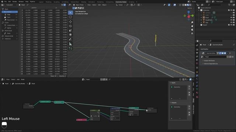
Task: Click the viewport Options button
Action: [190, 8]
